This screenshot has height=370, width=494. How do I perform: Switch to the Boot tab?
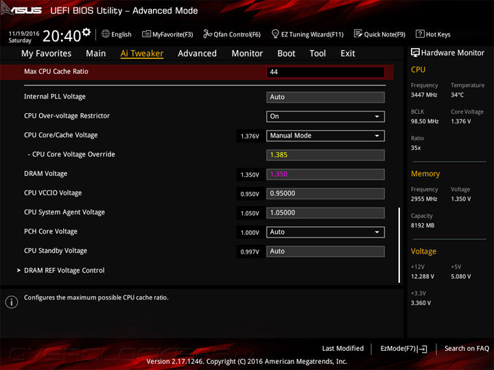tap(286, 53)
